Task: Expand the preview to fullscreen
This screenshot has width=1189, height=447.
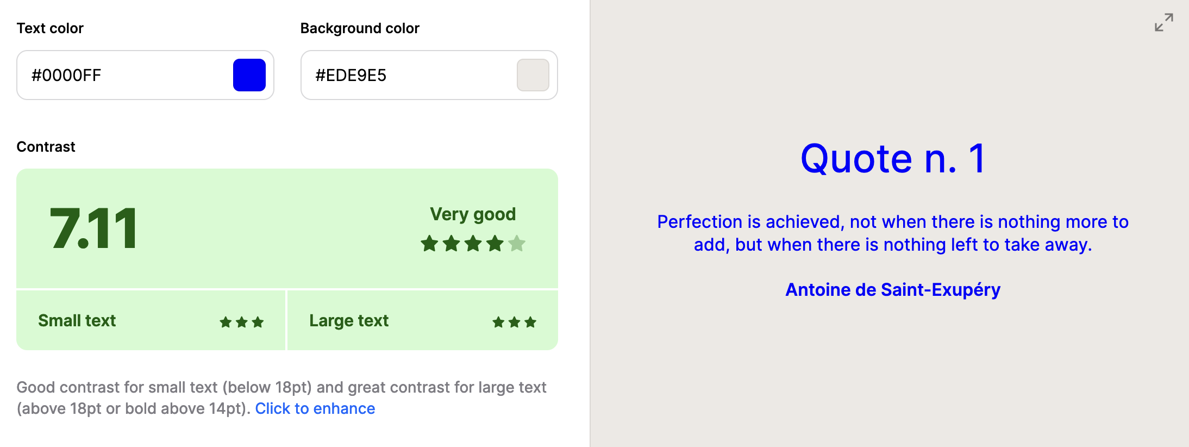Action: point(1163,23)
